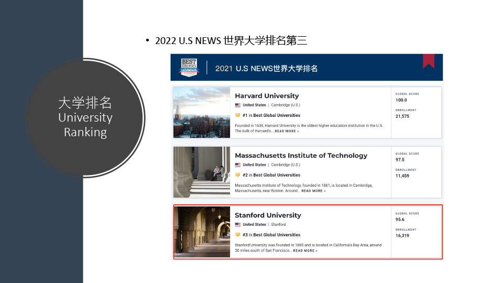Click the US flag icon under Massachusetts Institute of Technology

coord(238,165)
